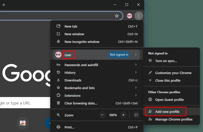Zoom out with the minus button

click(103, 115)
